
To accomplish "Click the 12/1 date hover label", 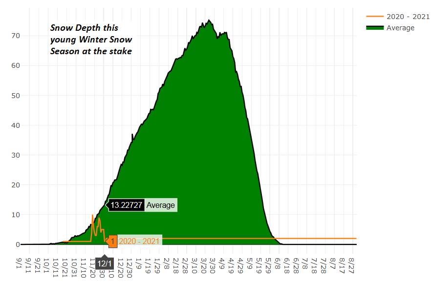I will point(103,263).
